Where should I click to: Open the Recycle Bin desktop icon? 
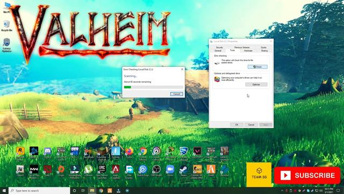pyautogui.click(x=6, y=26)
